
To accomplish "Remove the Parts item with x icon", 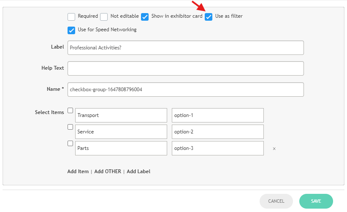I will pyautogui.click(x=274, y=149).
